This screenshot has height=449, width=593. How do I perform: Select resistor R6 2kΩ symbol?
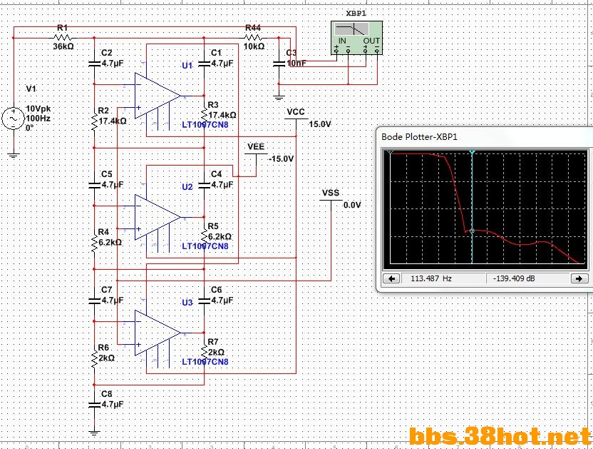coord(94,358)
